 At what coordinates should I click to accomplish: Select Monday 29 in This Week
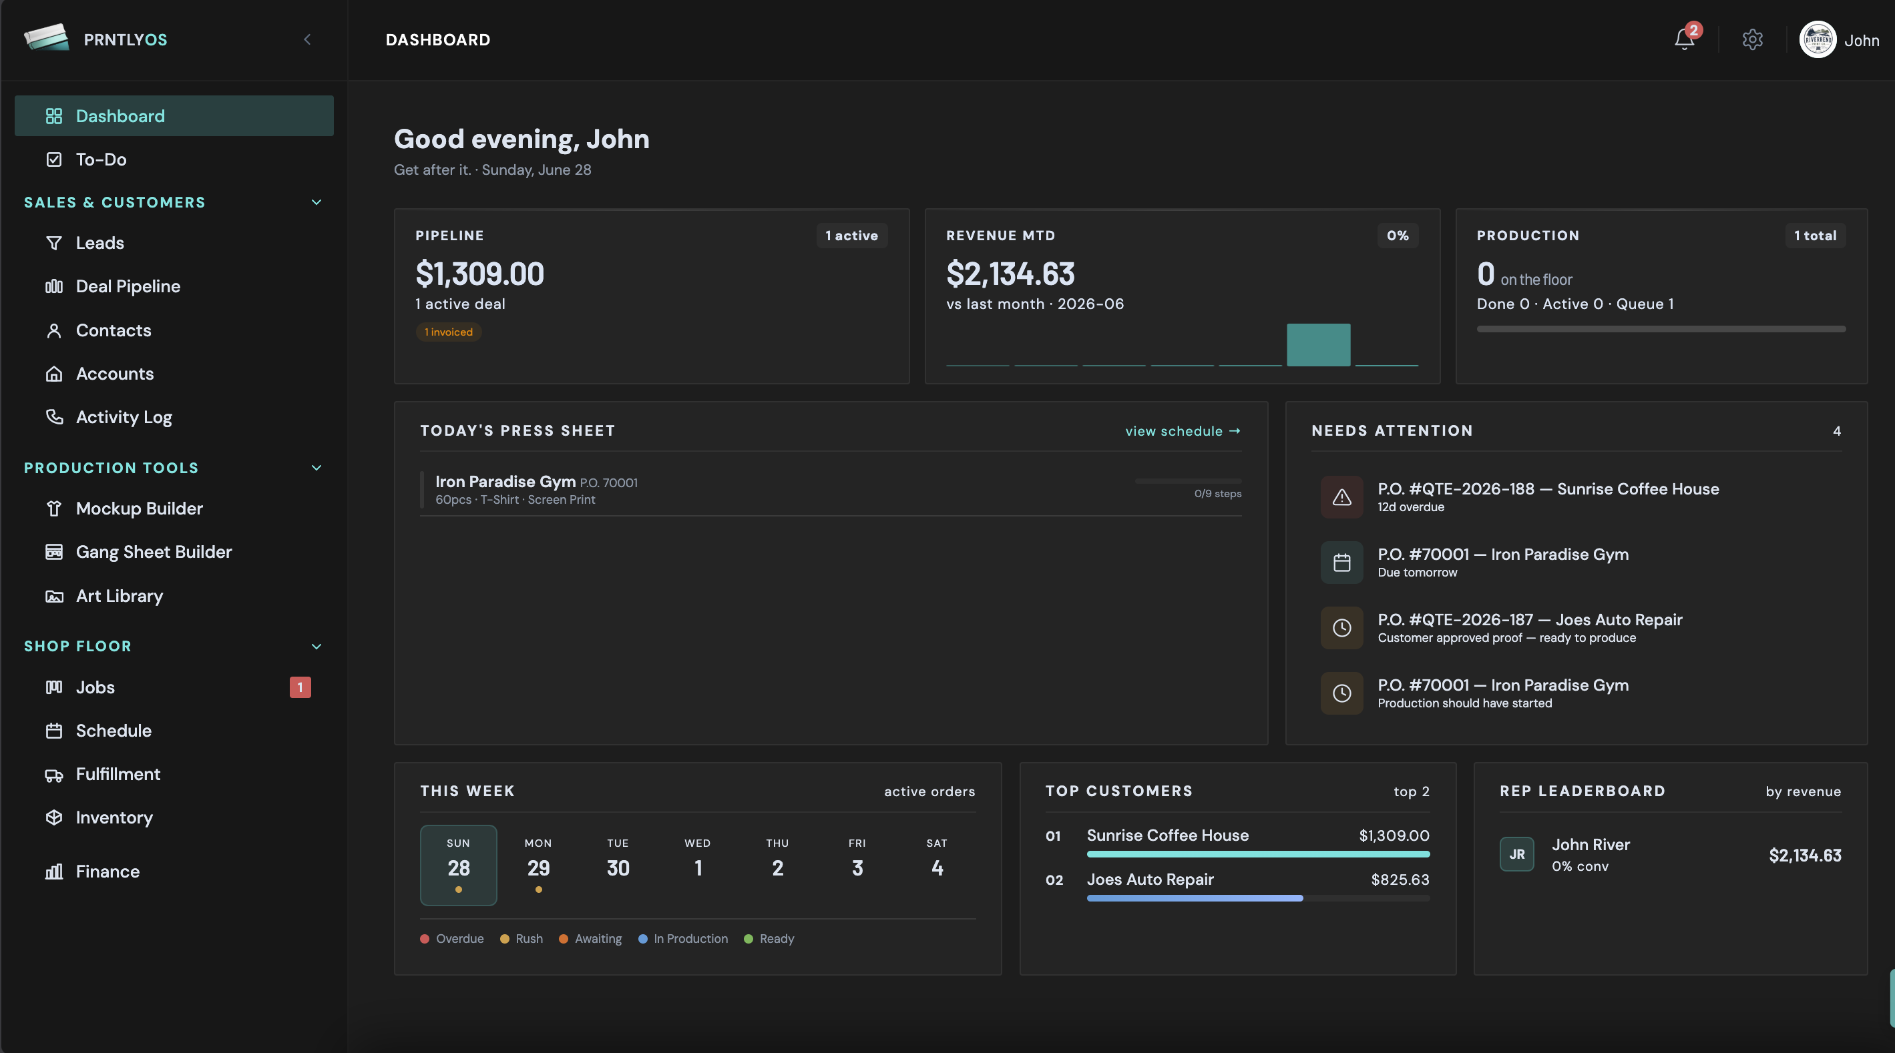pyautogui.click(x=538, y=865)
